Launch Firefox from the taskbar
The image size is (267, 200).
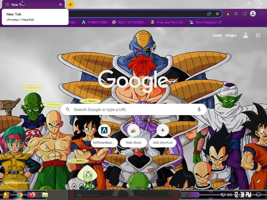32,195
